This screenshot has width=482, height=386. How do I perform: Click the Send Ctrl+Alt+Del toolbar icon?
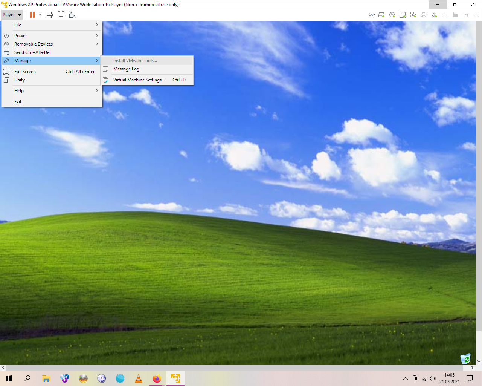[50, 15]
